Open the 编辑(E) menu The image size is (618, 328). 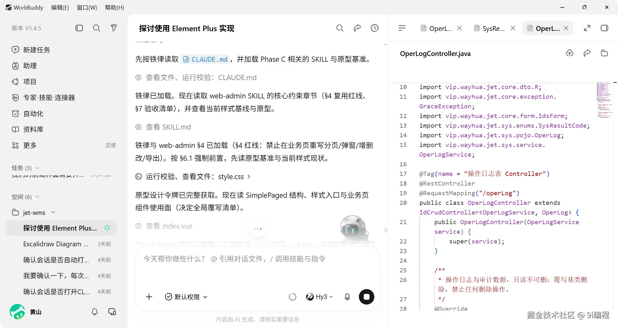[x=60, y=7]
